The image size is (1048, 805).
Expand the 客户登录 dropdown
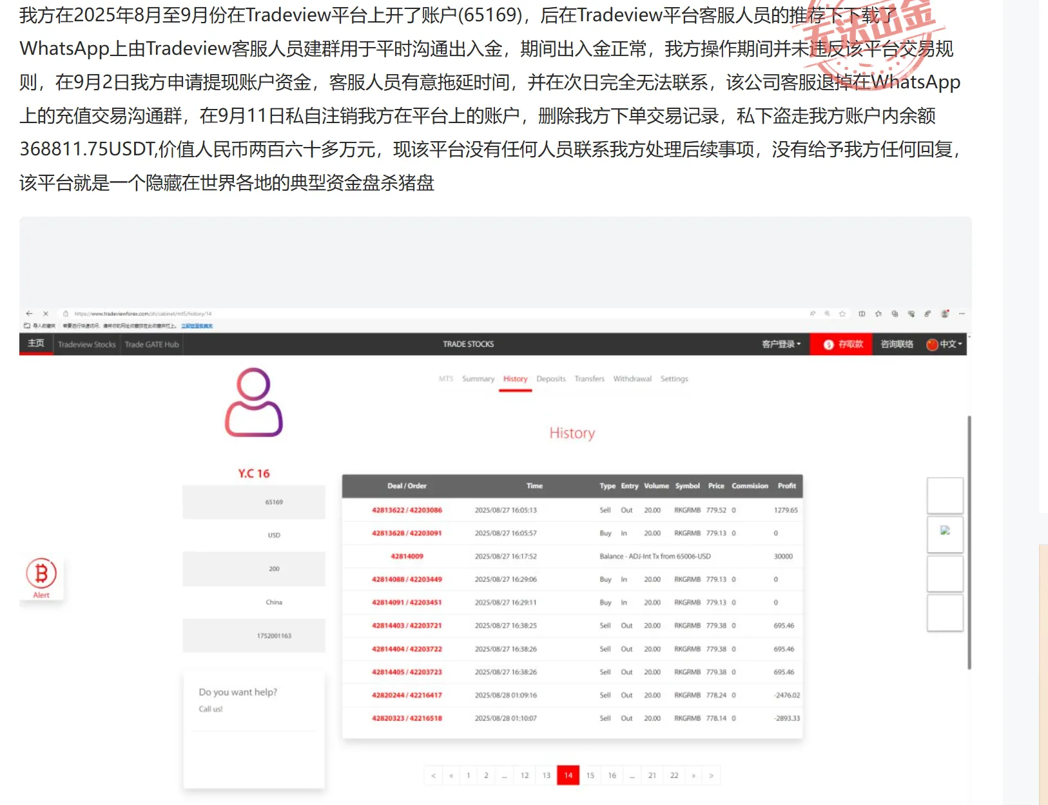781,344
